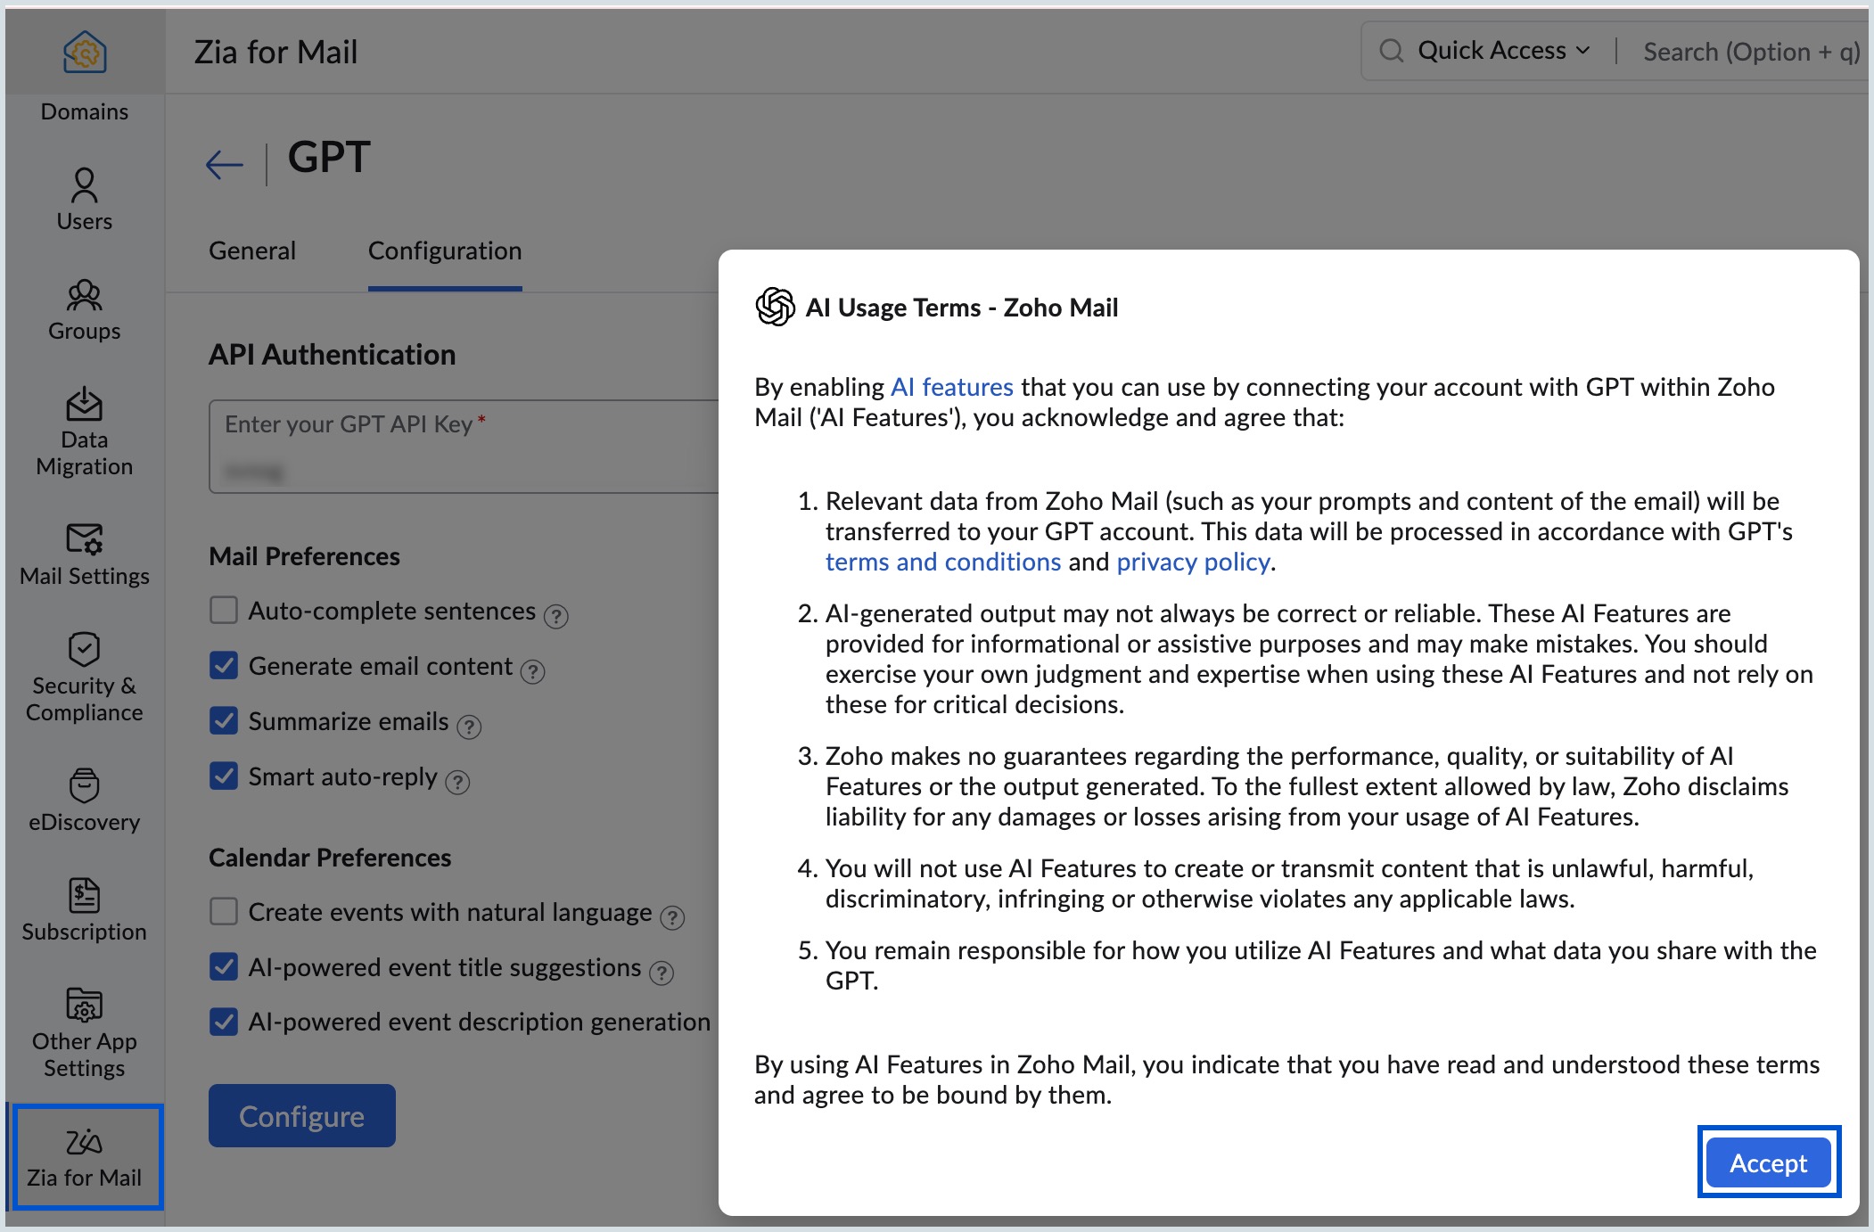Enable Auto-complete sentences

(x=222, y=611)
